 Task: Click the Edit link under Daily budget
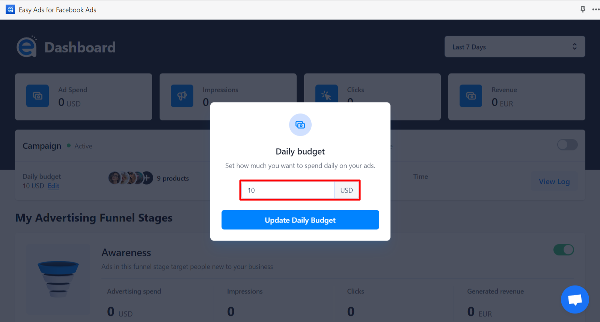click(x=53, y=186)
